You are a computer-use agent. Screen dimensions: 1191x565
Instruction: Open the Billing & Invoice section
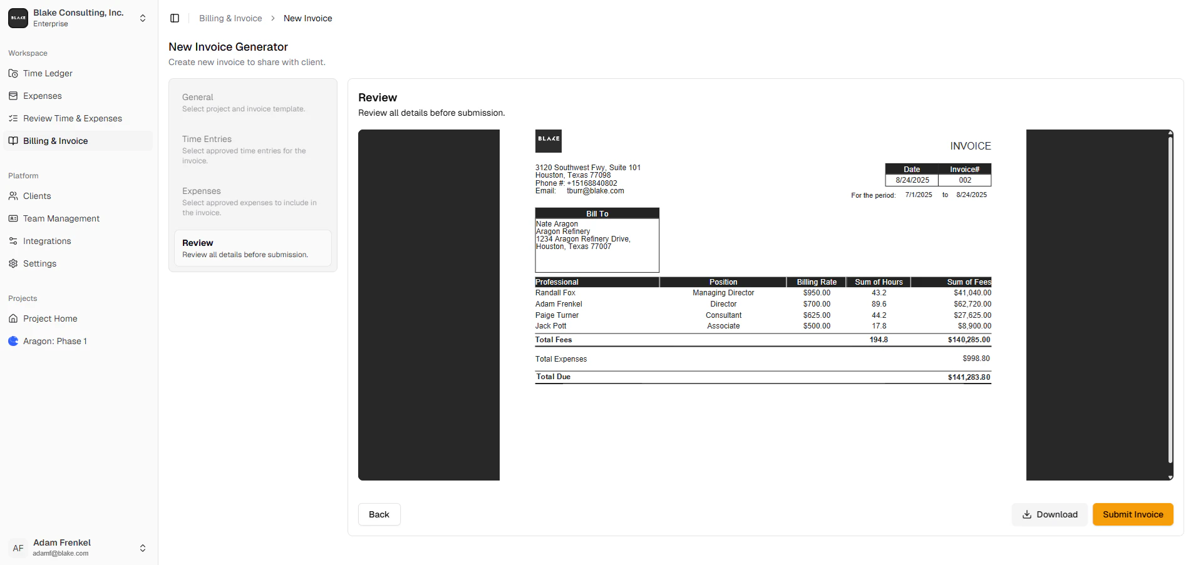tap(56, 141)
